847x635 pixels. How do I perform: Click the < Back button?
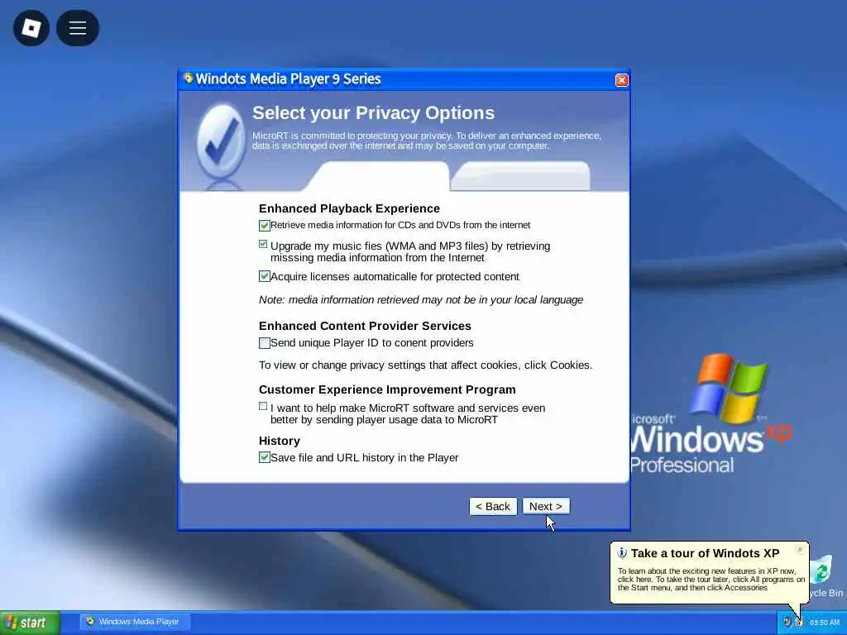coord(493,507)
